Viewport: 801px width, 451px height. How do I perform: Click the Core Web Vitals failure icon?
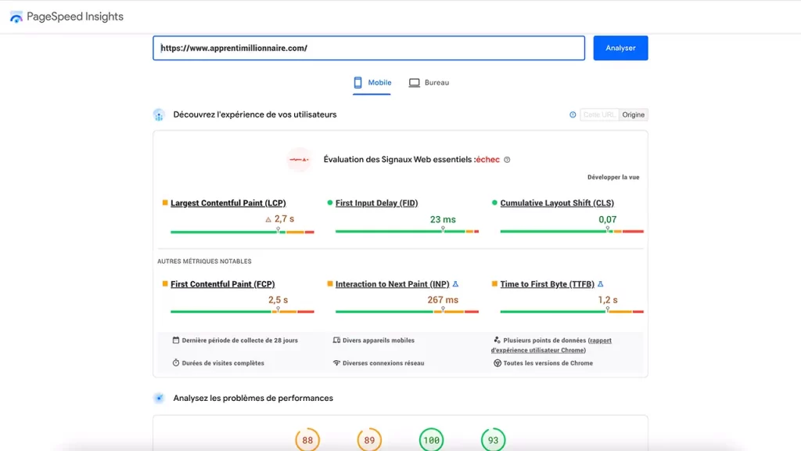coord(299,160)
